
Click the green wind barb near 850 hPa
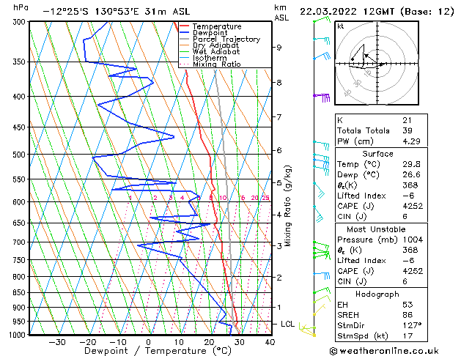click(322, 291)
